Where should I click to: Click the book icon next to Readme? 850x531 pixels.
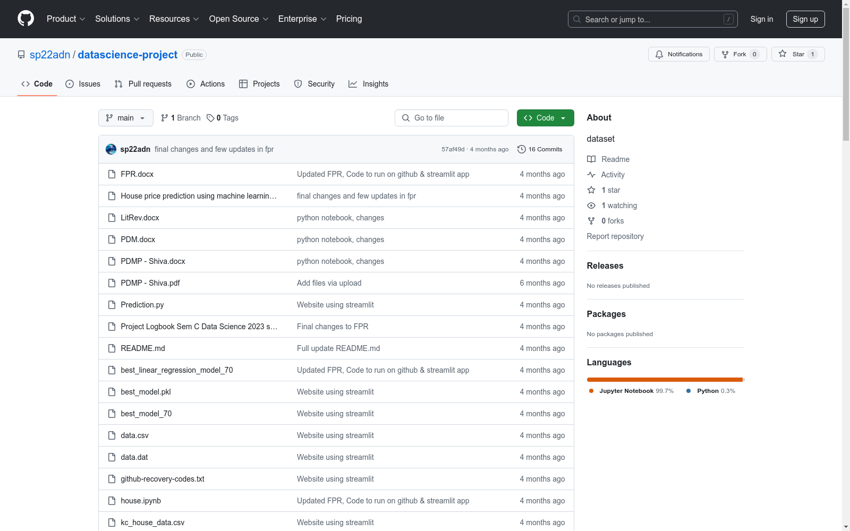point(591,159)
